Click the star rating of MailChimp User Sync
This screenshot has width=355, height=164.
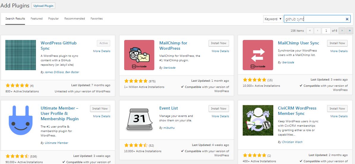coord(255,80)
